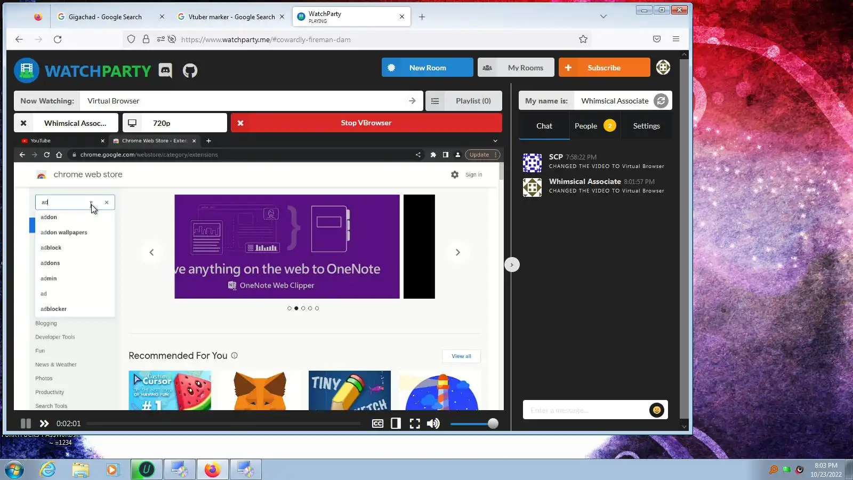Open the WatchParty Discord icon link

point(165,70)
